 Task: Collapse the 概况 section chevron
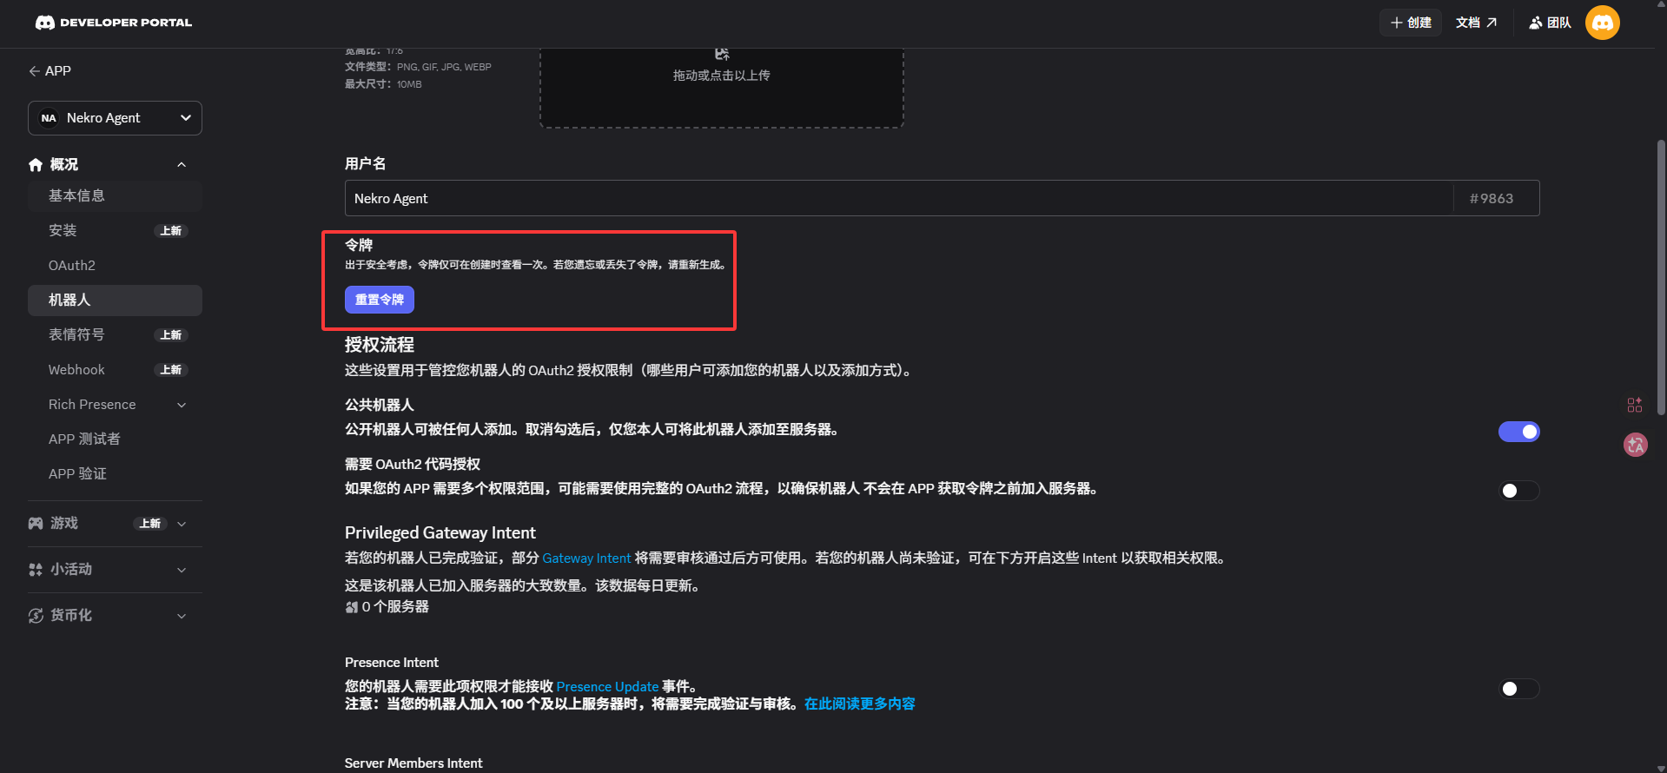(x=182, y=165)
